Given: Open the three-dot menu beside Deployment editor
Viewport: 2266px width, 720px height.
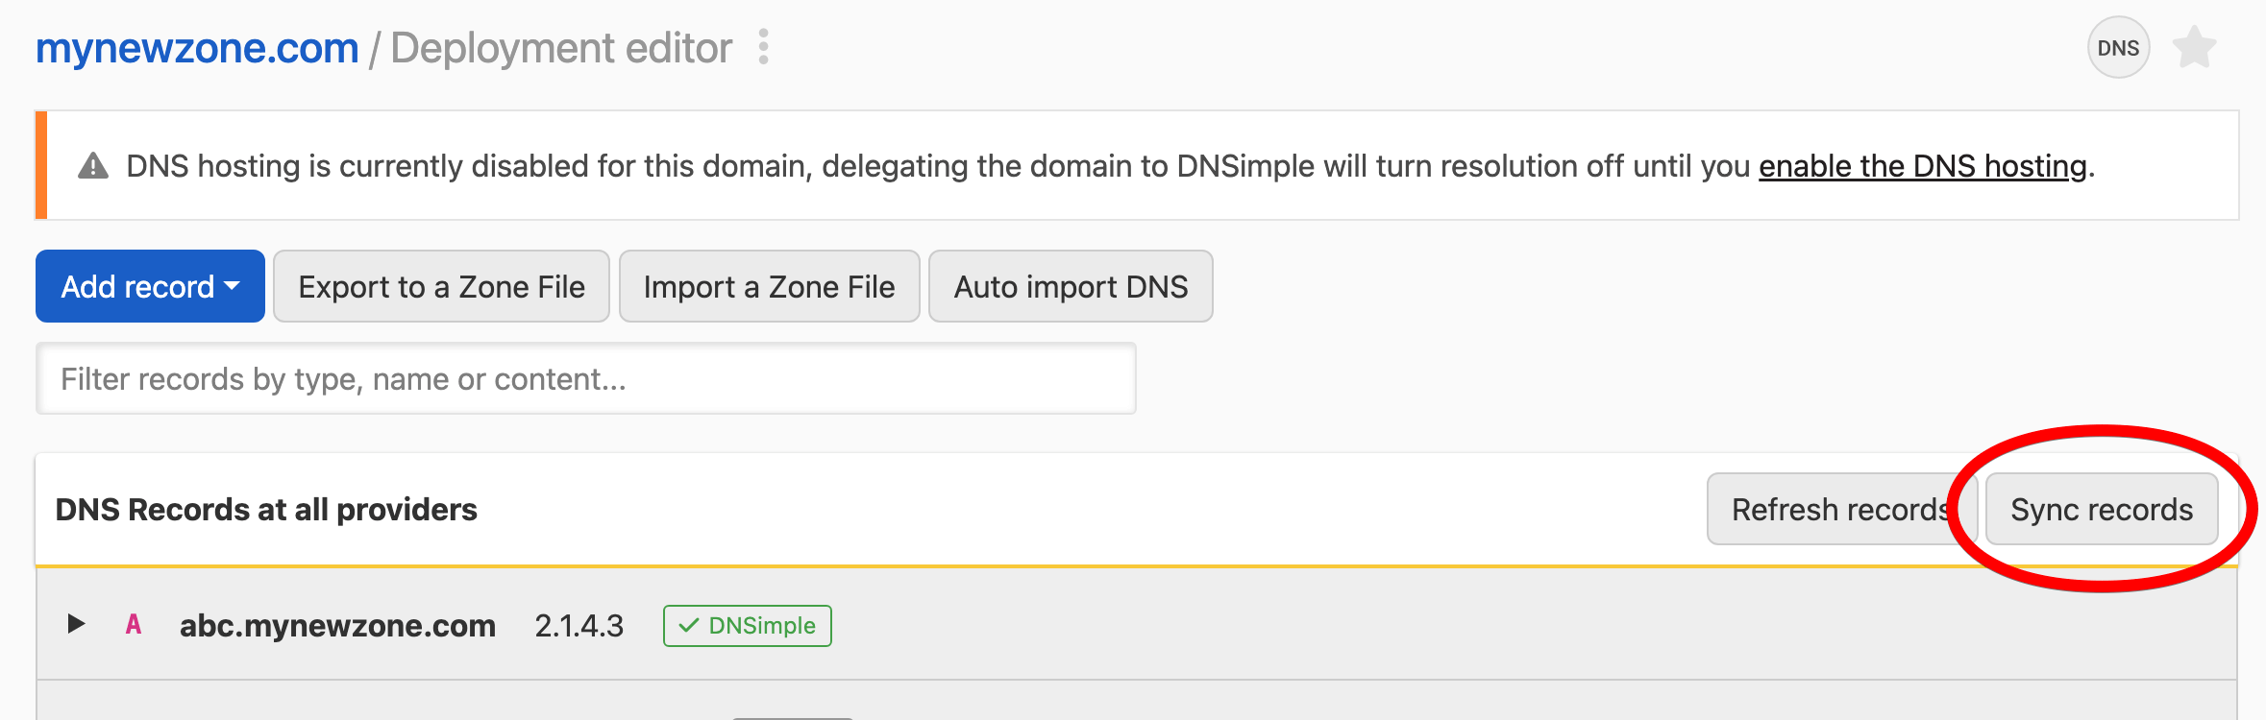Looking at the screenshot, I should pyautogui.click(x=763, y=47).
